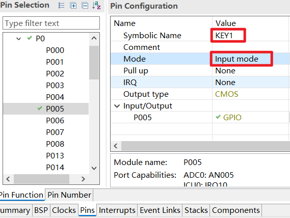
Task: Click the Symbolic Name value KEY1
Action: click(x=224, y=36)
